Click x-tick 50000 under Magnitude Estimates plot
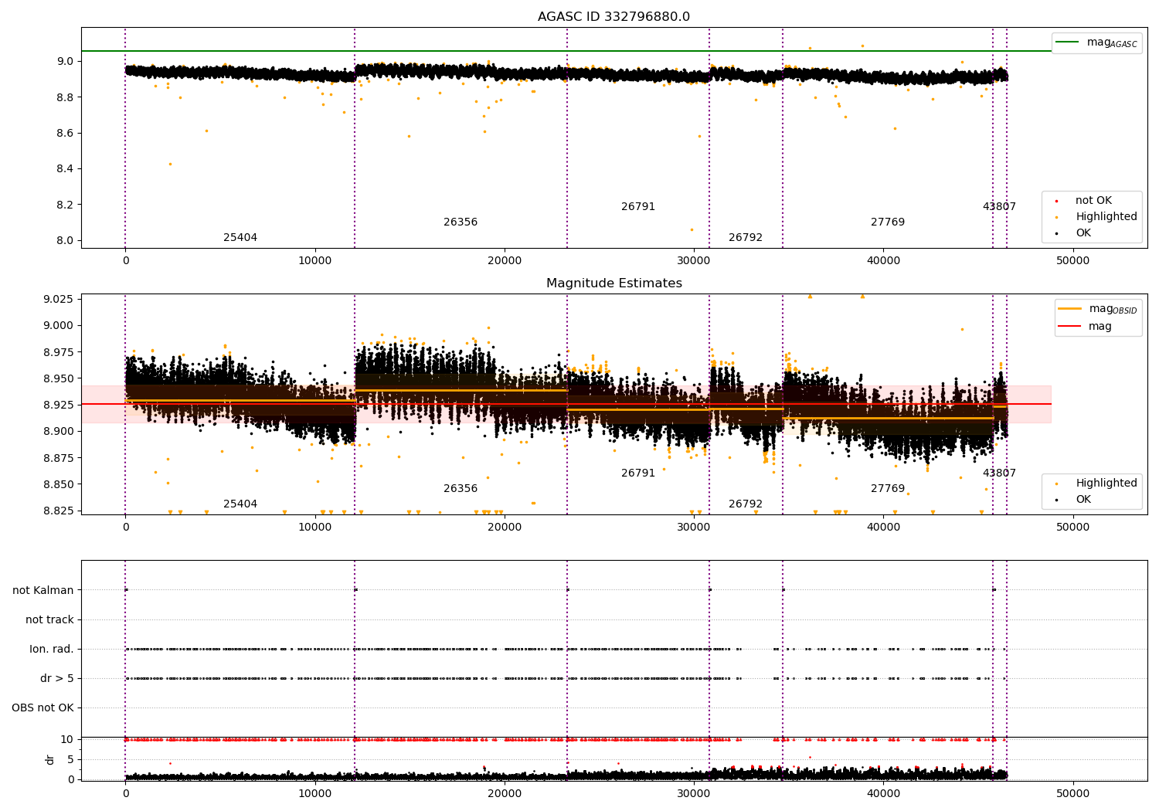The height and width of the screenshot is (811, 1159). (x=1072, y=528)
